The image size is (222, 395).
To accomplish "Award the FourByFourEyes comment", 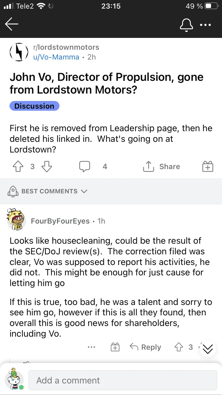I will tap(115, 347).
